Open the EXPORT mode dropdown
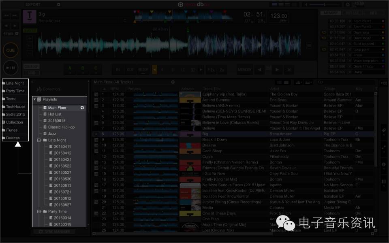The height and width of the screenshot is (243, 389). click(x=58, y=4)
